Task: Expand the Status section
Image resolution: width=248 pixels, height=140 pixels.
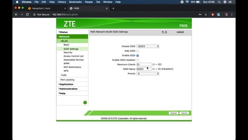Action: (x=63, y=32)
